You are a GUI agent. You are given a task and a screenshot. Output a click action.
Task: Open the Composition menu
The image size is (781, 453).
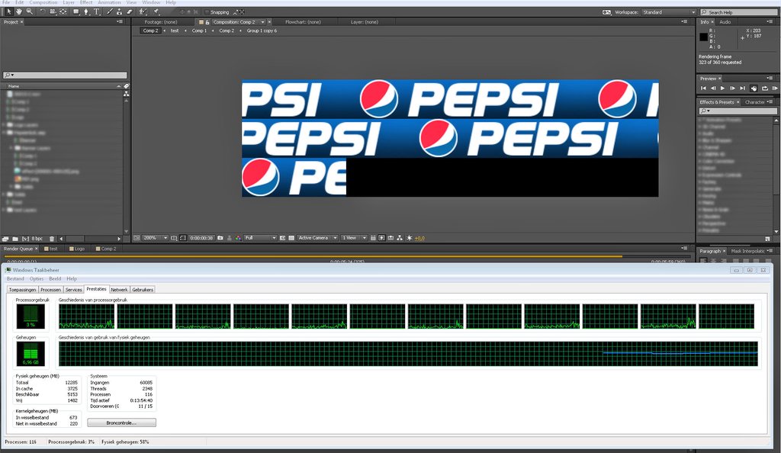click(43, 2)
